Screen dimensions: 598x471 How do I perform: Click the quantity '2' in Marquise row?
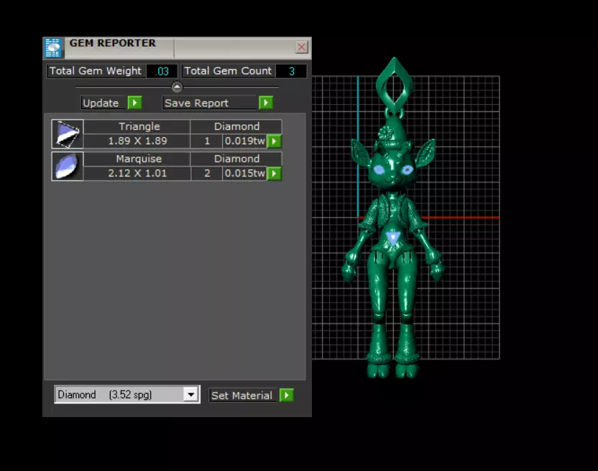coord(207,173)
